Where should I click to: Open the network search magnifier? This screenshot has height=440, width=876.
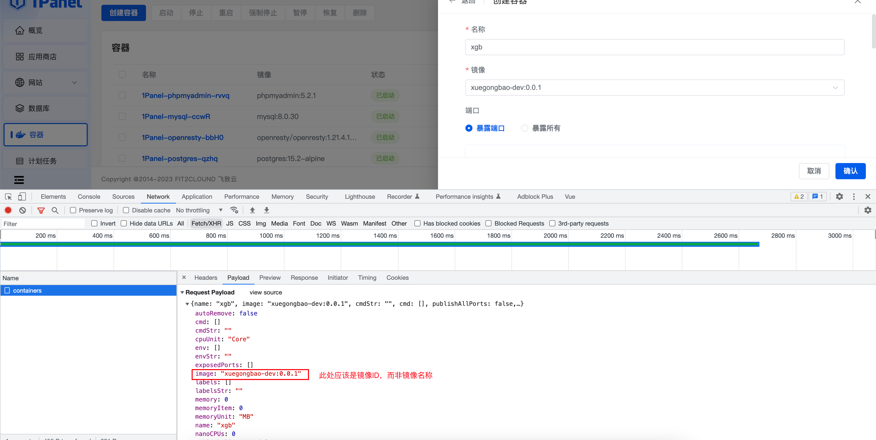click(x=55, y=210)
